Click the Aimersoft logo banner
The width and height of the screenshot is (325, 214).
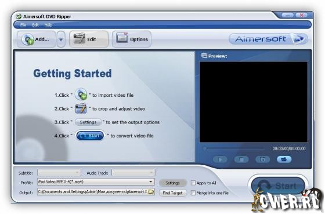click(x=268, y=39)
